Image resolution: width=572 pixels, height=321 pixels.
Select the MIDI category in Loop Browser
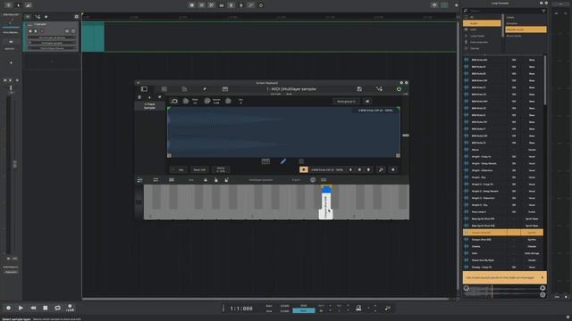pyautogui.click(x=482, y=29)
